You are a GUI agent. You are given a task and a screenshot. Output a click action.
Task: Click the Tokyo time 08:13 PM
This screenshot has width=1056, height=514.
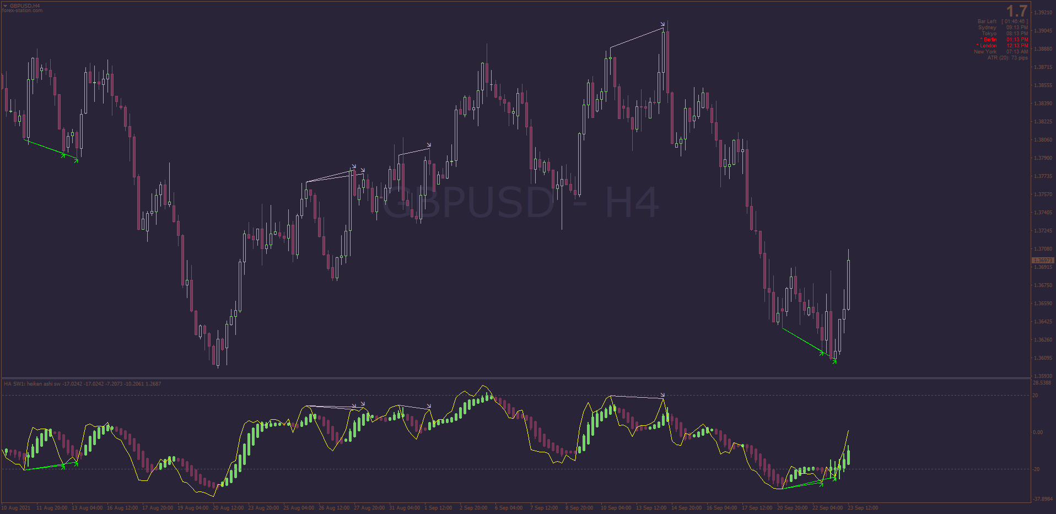click(x=1017, y=34)
